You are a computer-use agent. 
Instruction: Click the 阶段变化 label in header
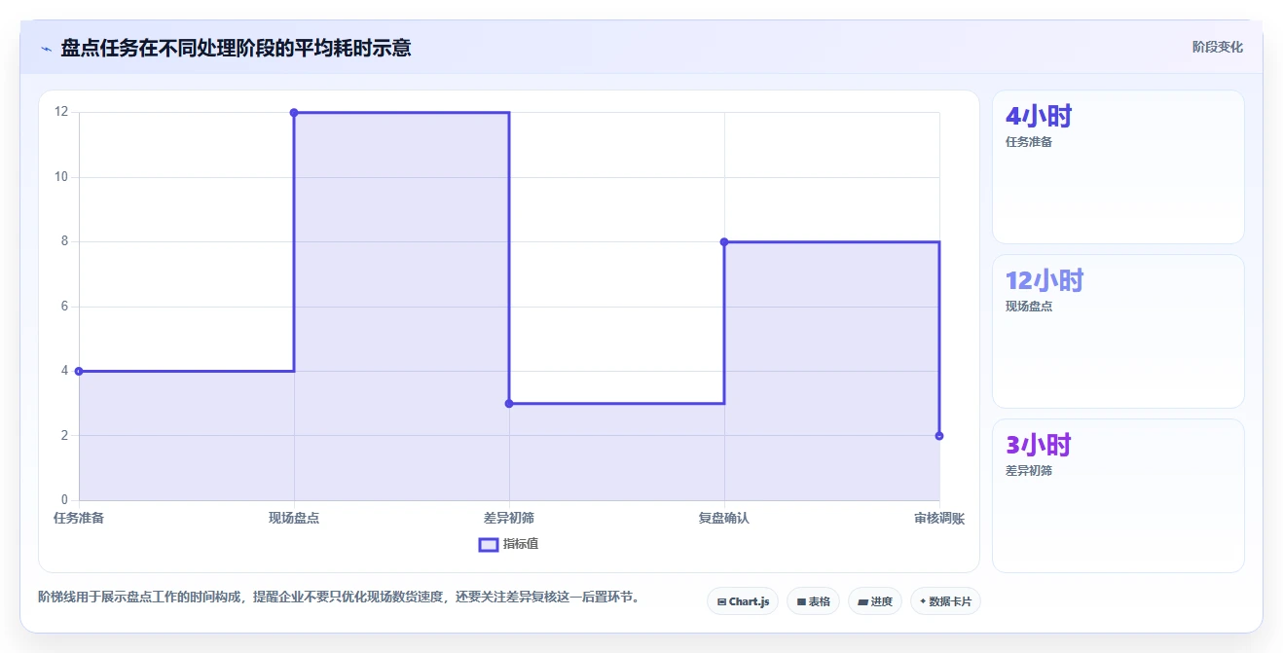(x=1217, y=47)
